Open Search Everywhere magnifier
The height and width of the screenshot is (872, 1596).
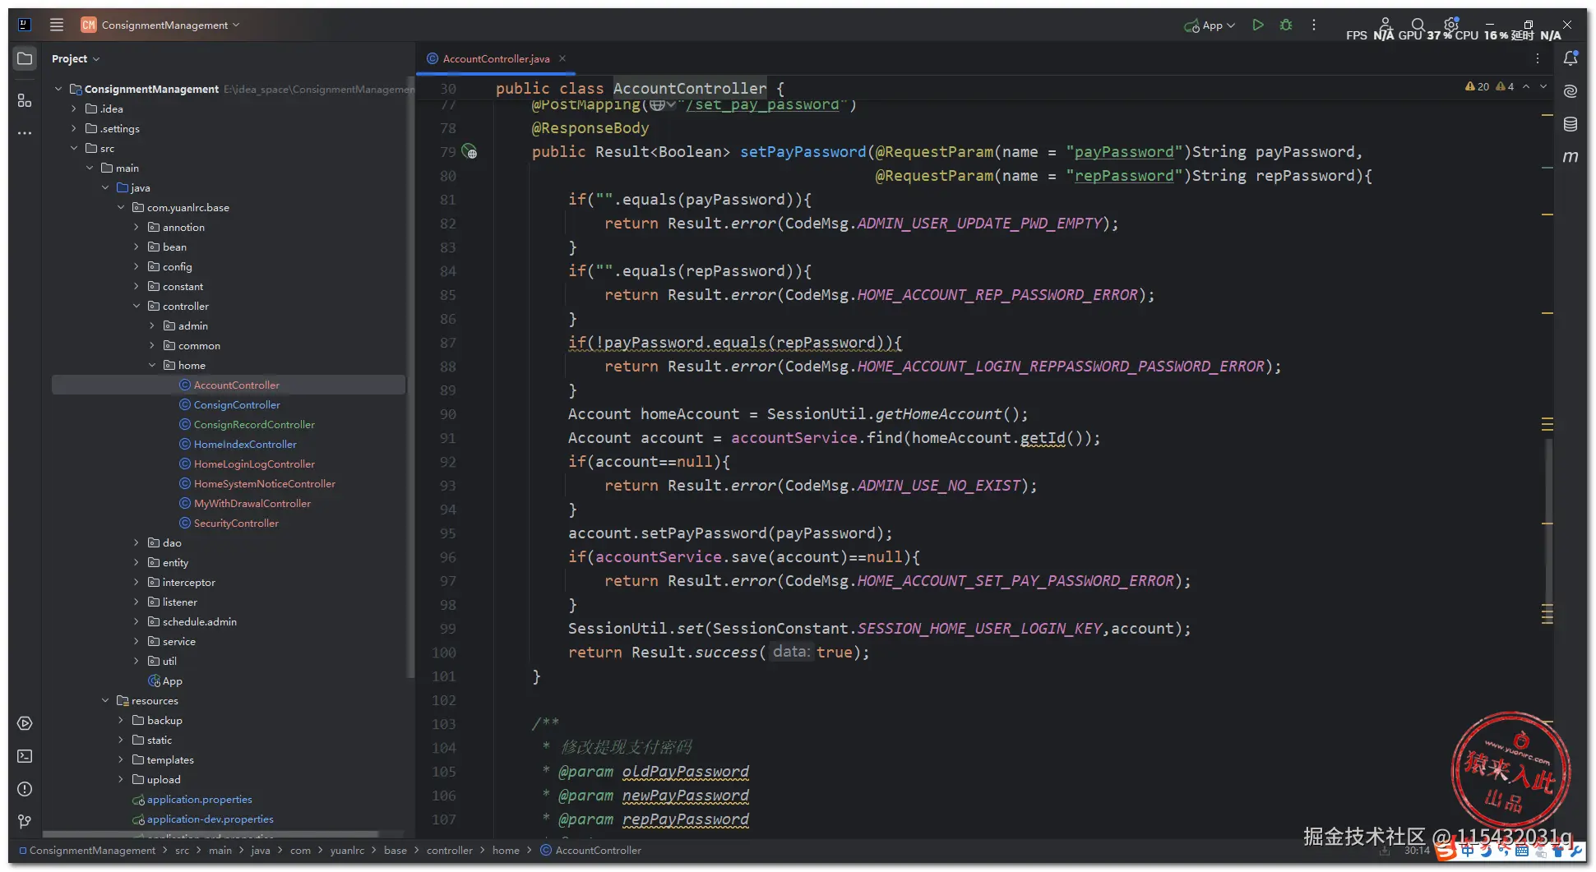(1418, 25)
